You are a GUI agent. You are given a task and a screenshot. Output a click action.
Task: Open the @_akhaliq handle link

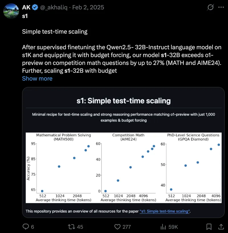tap(54, 7)
